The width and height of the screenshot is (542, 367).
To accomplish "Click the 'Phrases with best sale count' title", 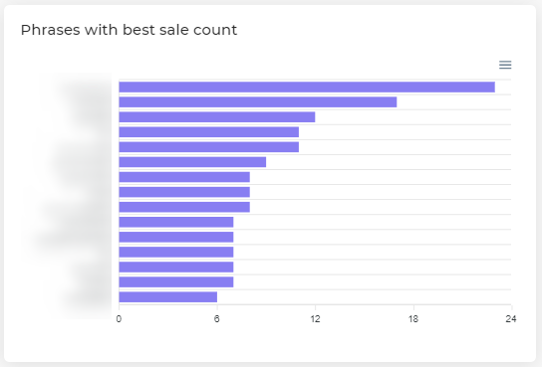I will pyautogui.click(x=129, y=30).
